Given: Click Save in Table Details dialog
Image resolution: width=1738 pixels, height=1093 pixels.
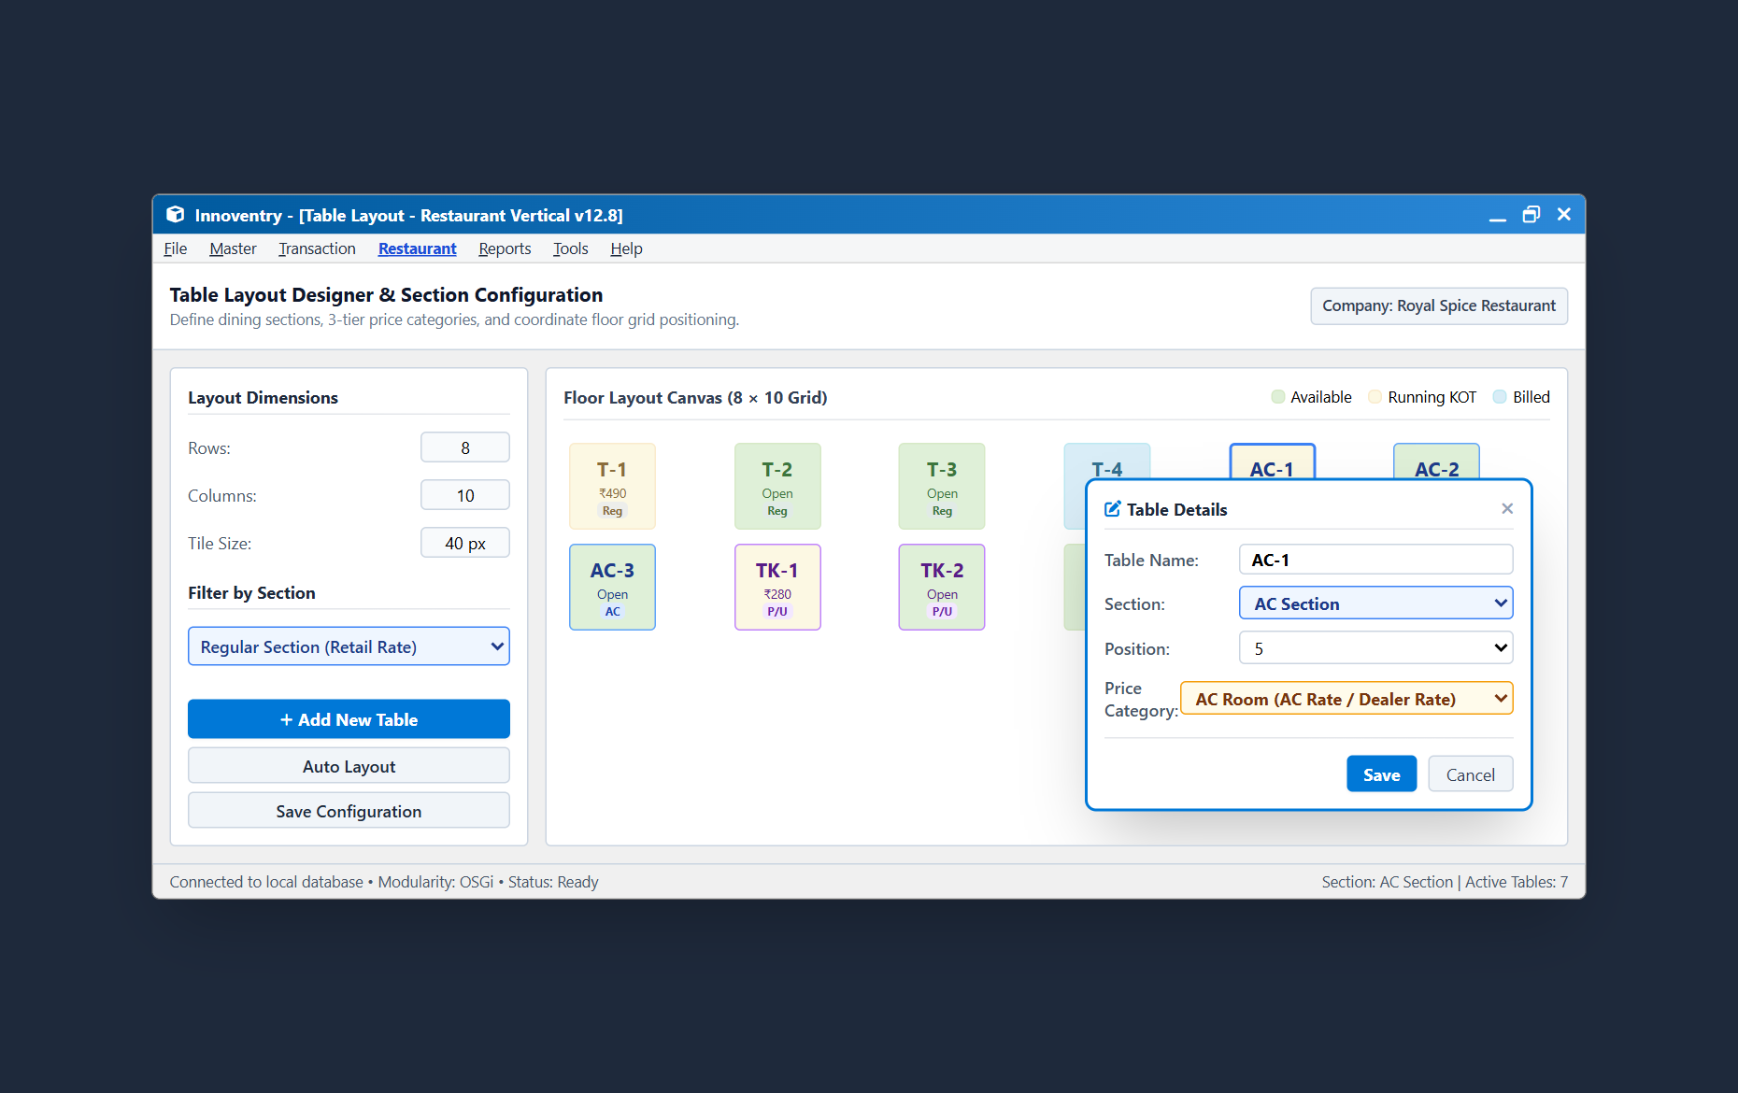Looking at the screenshot, I should coord(1381,774).
